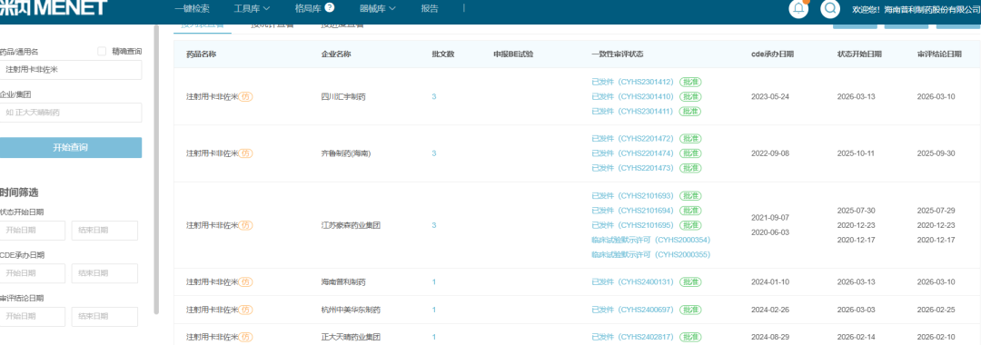Click the magnifier search icon in header
Image resolution: width=981 pixels, height=345 pixels.
[x=830, y=9]
